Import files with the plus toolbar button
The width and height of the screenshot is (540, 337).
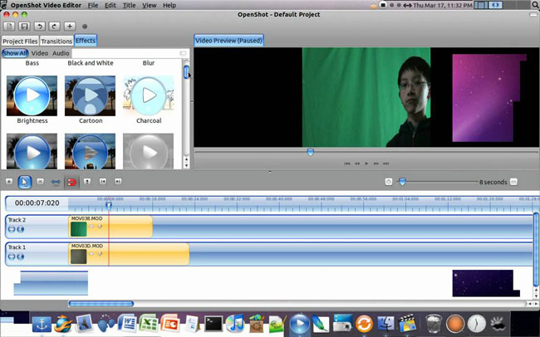(70, 27)
